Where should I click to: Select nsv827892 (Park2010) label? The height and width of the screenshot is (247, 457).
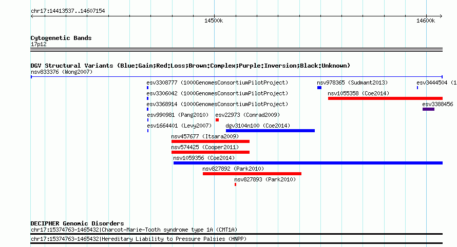click(x=233, y=169)
